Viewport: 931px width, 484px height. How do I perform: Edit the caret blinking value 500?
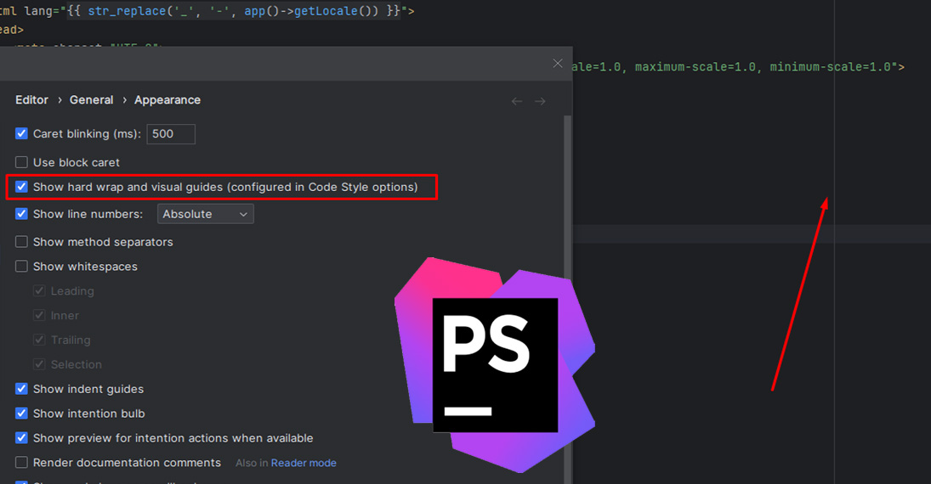tap(171, 134)
